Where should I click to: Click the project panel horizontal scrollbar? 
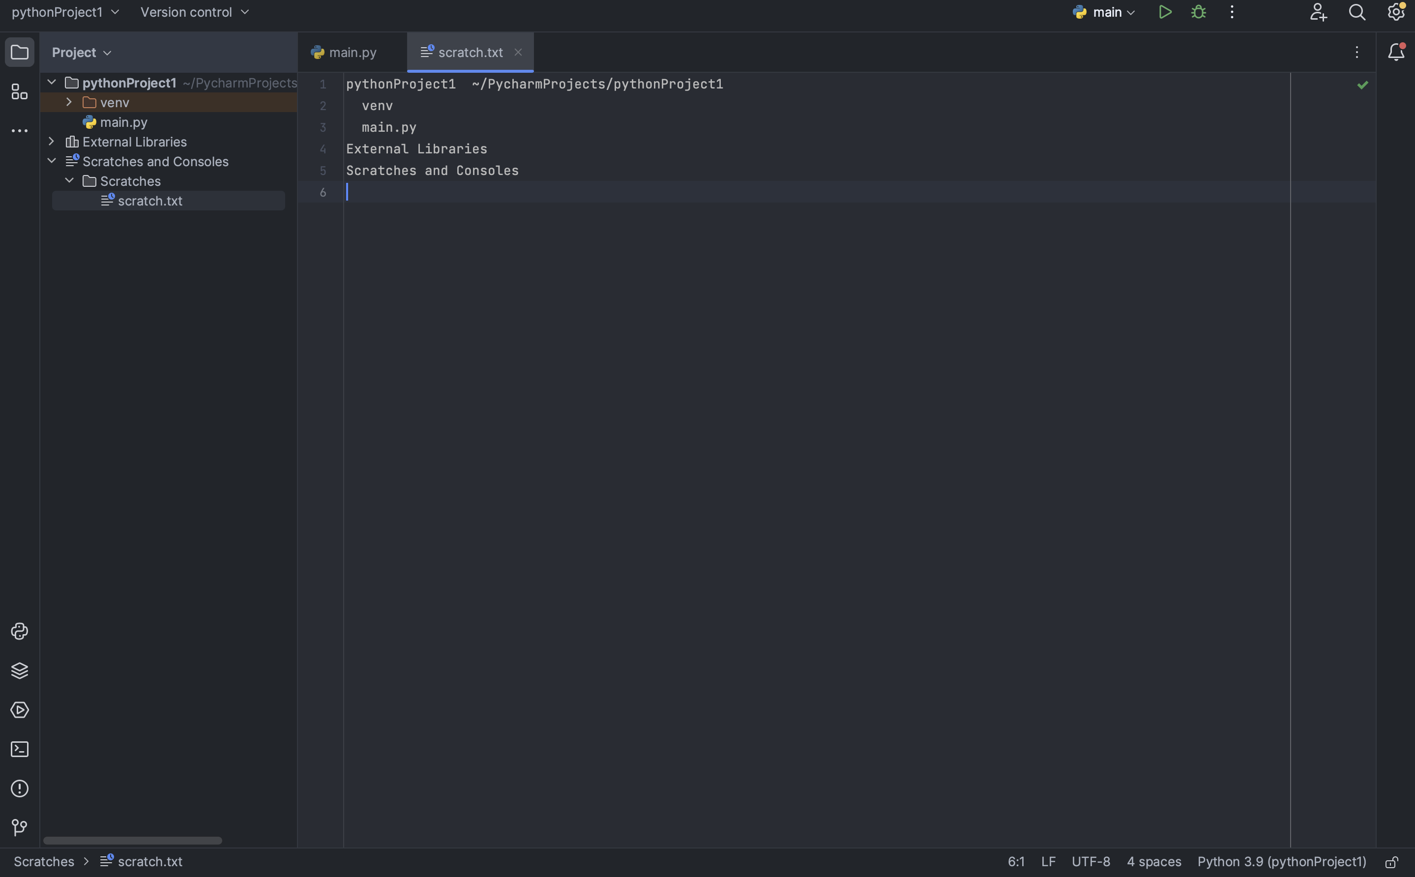(133, 841)
